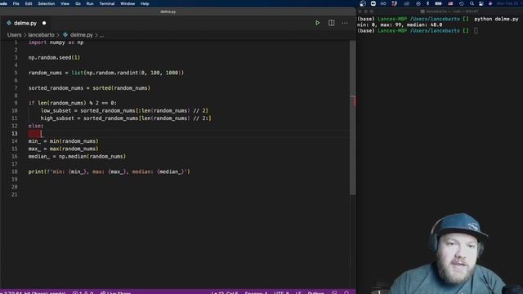The width and height of the screenshot is (523, 294).
Task: Open editor More Actions ellipsis menu
Action: pyautogui.click(x=345, y=23)
